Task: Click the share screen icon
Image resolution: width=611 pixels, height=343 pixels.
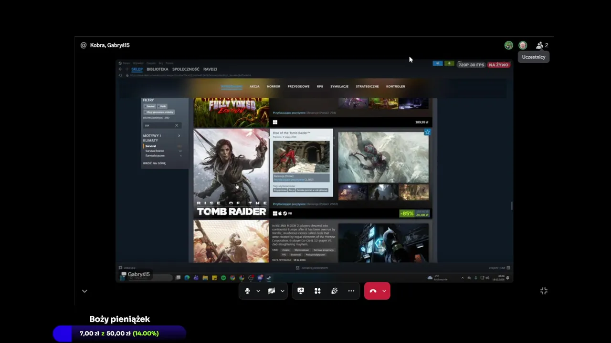Action: [301, 291]
